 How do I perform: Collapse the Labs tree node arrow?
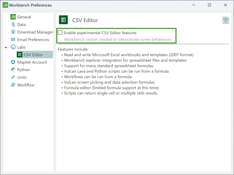click(6, 47)
